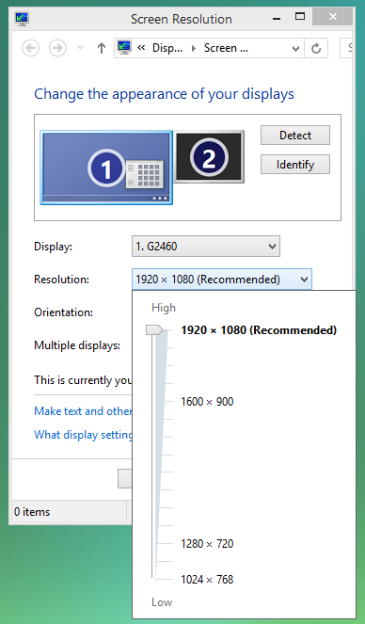Maximize the Screen Resolution window
365x624 pixels.
300,17
